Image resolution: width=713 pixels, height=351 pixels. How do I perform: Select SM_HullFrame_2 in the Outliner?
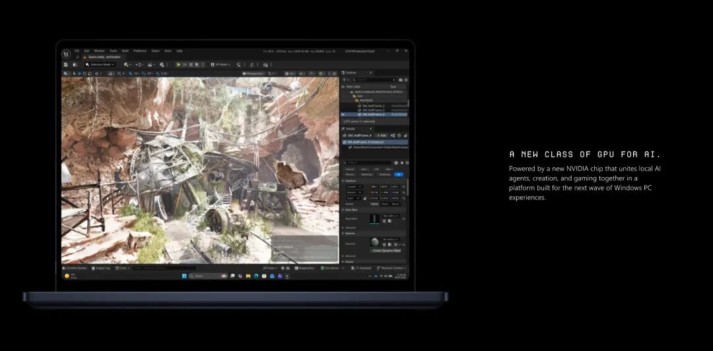pos(373,105)
